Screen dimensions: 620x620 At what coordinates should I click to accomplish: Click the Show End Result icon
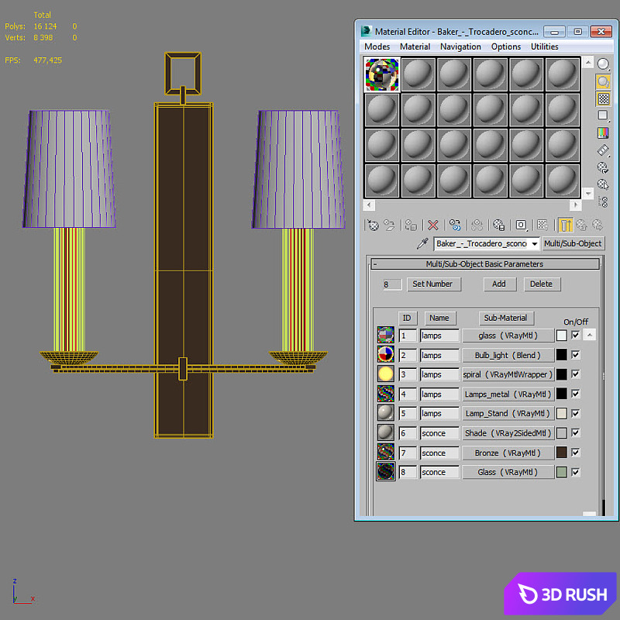(566, 226)
